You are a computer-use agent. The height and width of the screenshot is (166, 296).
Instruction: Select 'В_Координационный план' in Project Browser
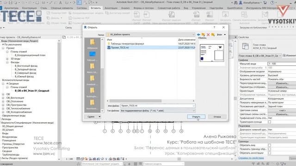[30, 55]
